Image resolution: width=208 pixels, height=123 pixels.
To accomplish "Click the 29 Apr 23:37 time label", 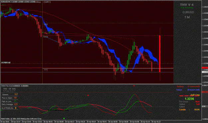I will pyautogui.click(x=16, y=122).
